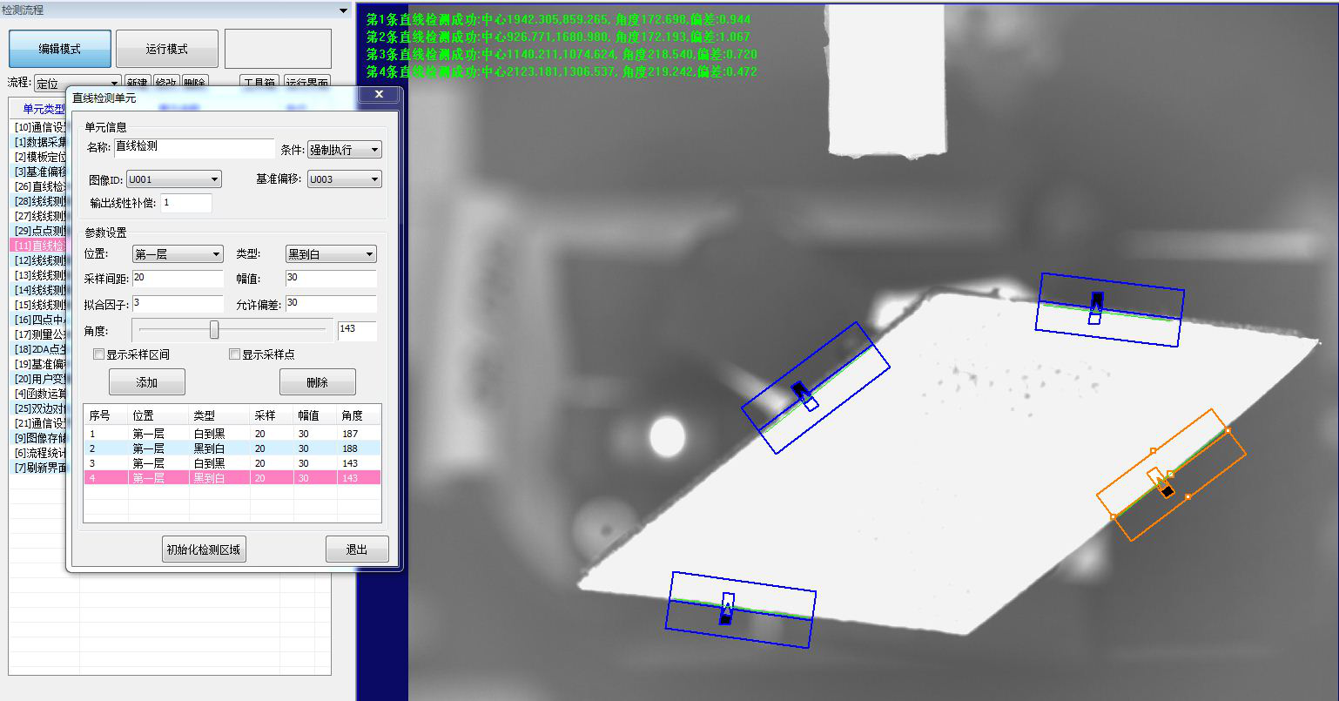Select highlighted table row 4 黑到白

[232, 478]
